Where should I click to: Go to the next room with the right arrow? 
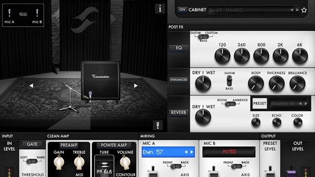coord(136,86)
